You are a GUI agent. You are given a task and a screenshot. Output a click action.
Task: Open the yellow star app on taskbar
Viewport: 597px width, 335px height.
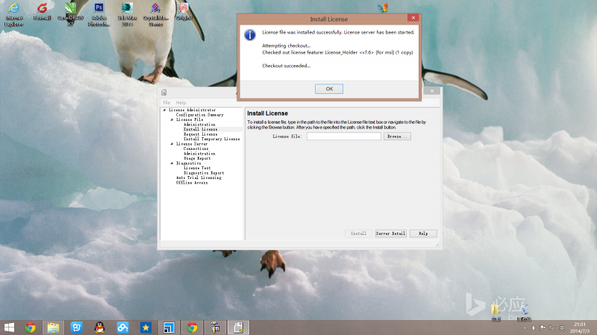[x=146, y=328]
